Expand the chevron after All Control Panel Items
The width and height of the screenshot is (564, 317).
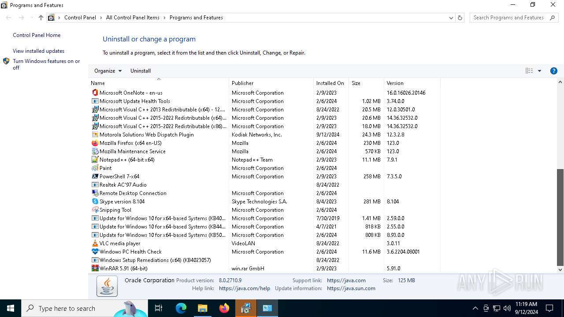164,18
